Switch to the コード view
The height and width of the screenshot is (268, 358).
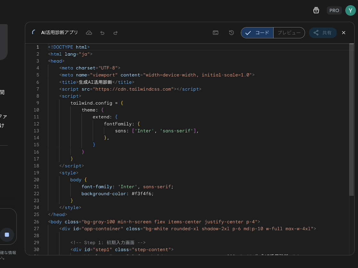pos(257,33)
